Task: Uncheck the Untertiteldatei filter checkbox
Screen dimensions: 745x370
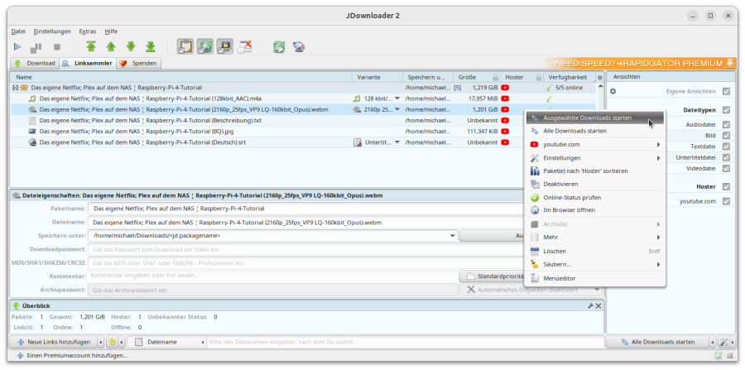Action: [726, 157]
